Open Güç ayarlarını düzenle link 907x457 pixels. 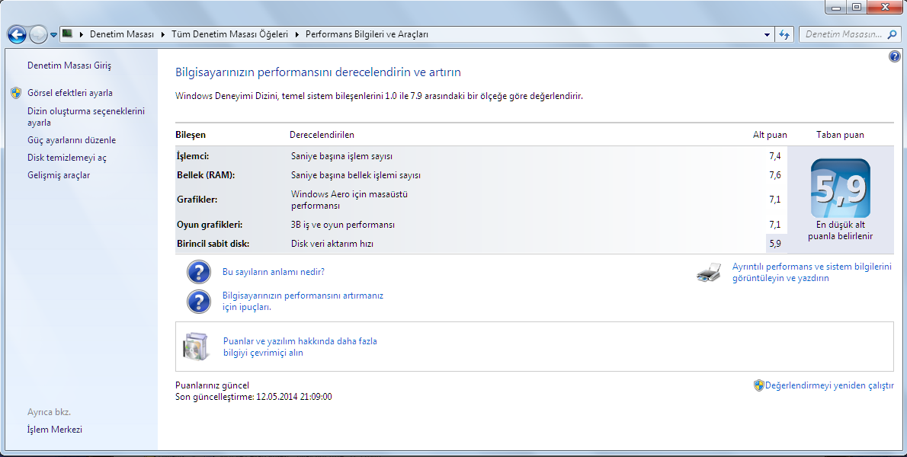(72, 140)
